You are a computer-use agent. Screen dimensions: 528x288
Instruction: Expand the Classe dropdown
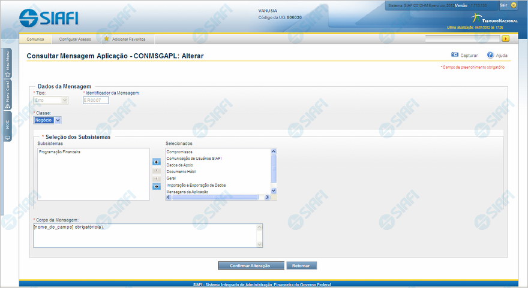click(58, 120)
